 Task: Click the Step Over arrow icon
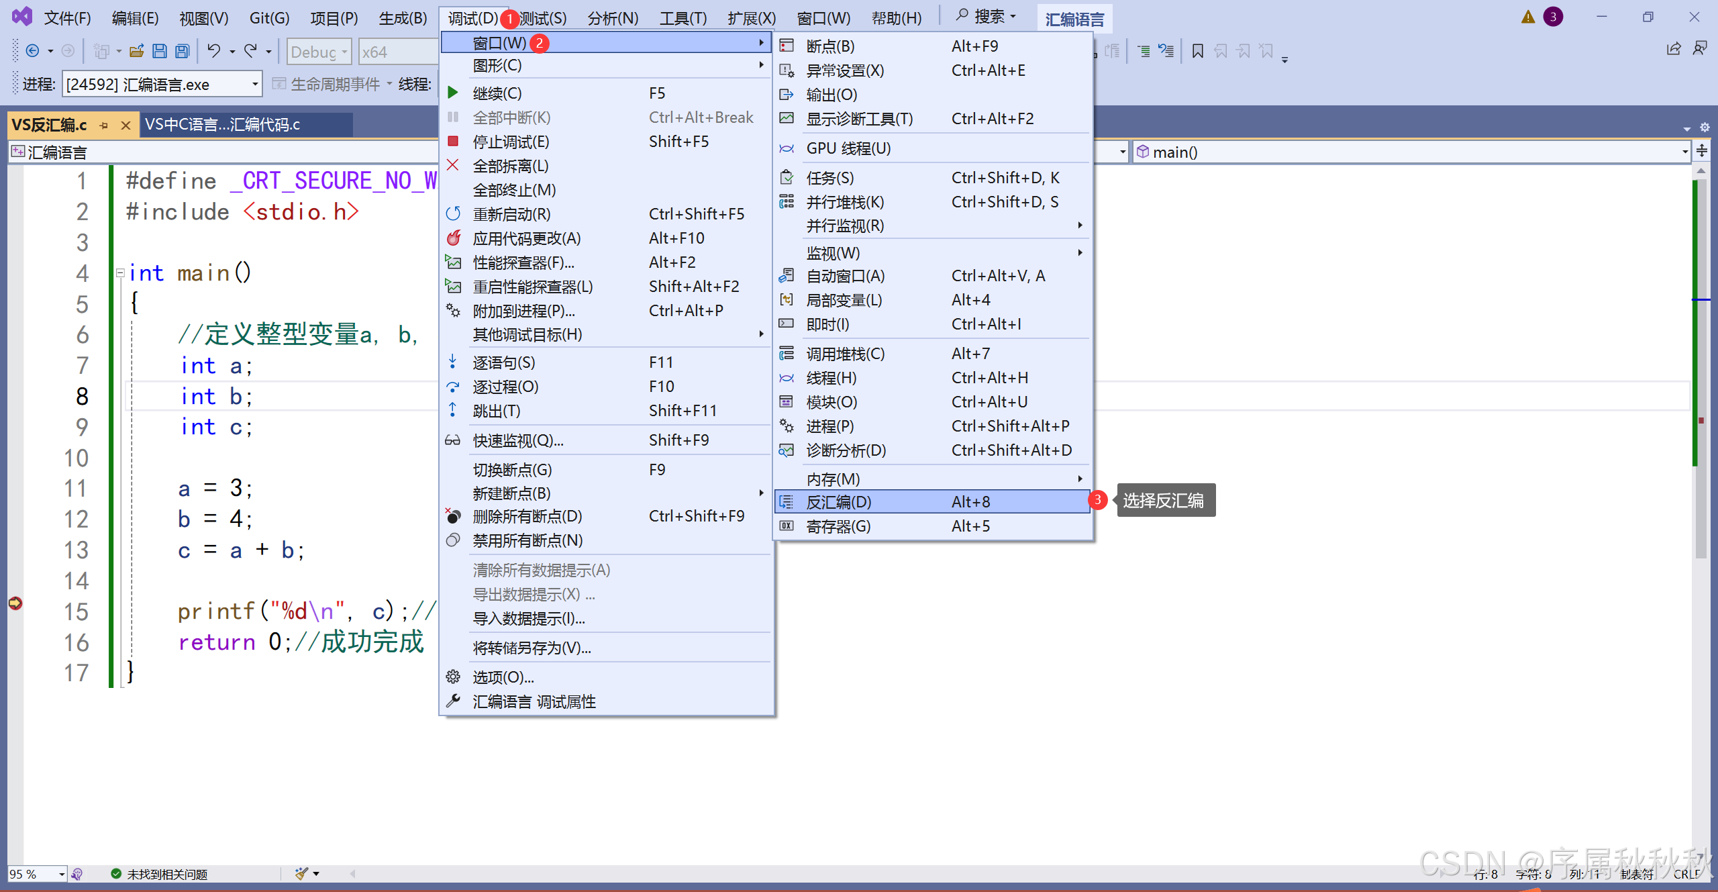[453, 386]
